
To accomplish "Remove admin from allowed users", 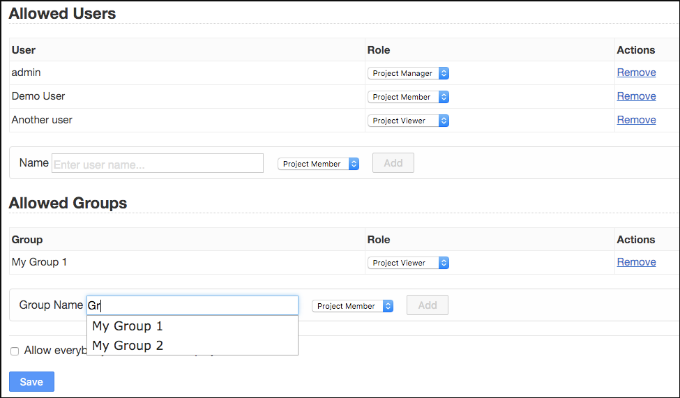I will pyautogui.click(x=636, y=72).
